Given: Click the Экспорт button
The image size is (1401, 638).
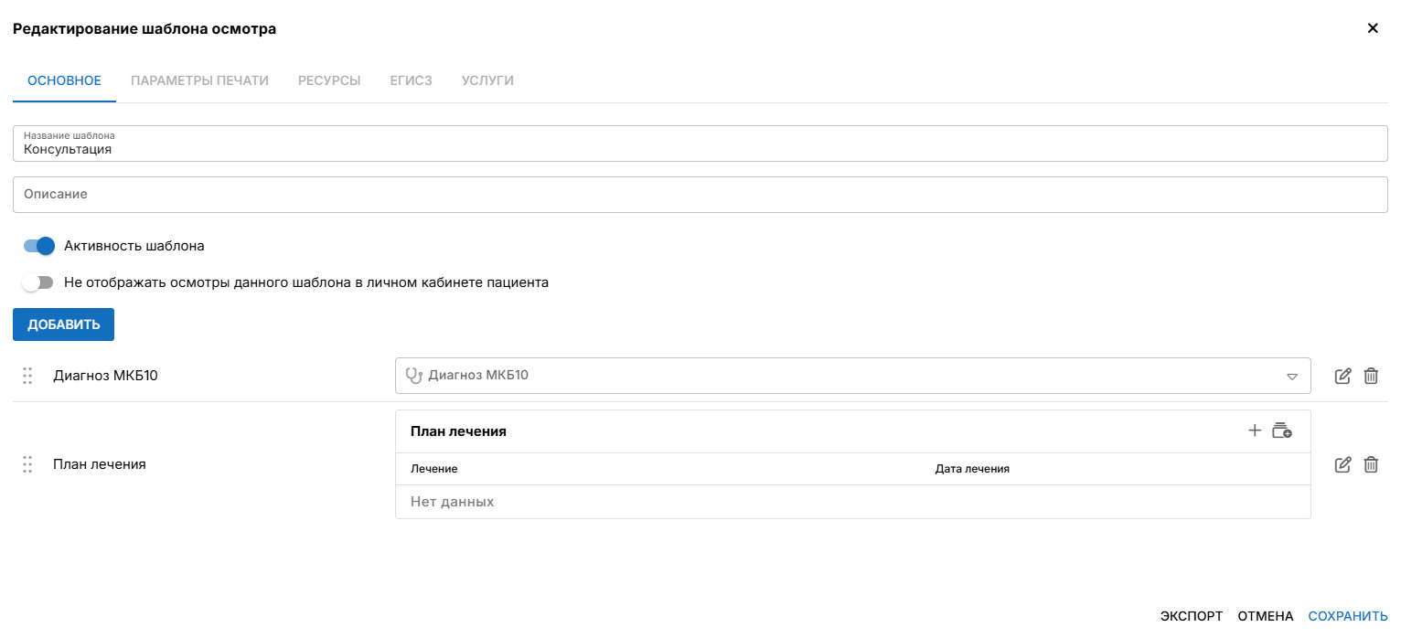Looking at the screenshot, I should (x=1191, y=616).
